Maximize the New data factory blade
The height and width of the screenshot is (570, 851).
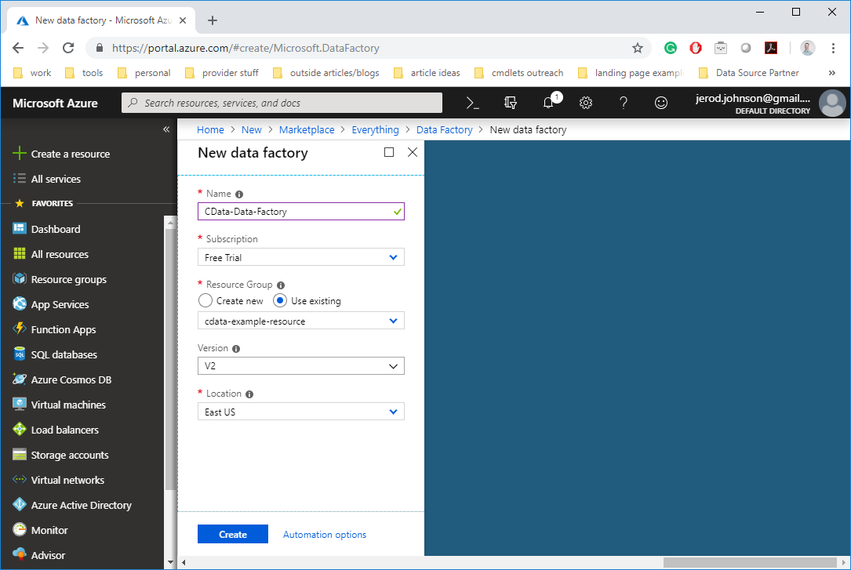[388, 152]
